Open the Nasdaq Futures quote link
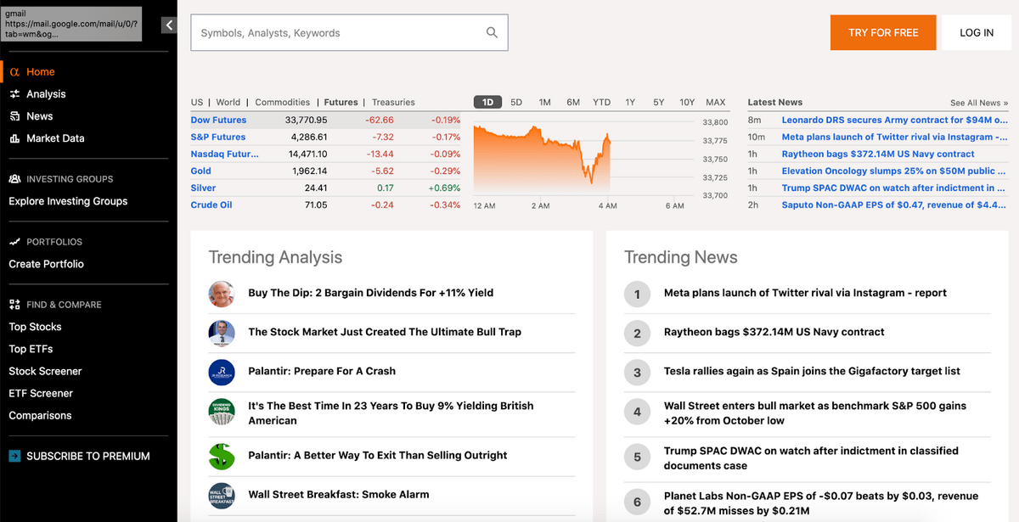Image resolution: width=1019 pixels, height=522 pixels. [x=225, y=154]
